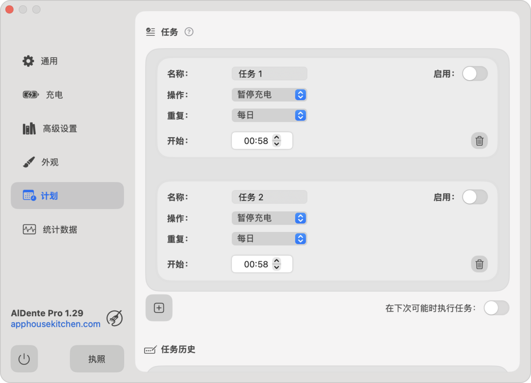The image size is (531, 383).
Task: Click the time stepper arrows for 任务 1
Action: (x=277, y=141)
